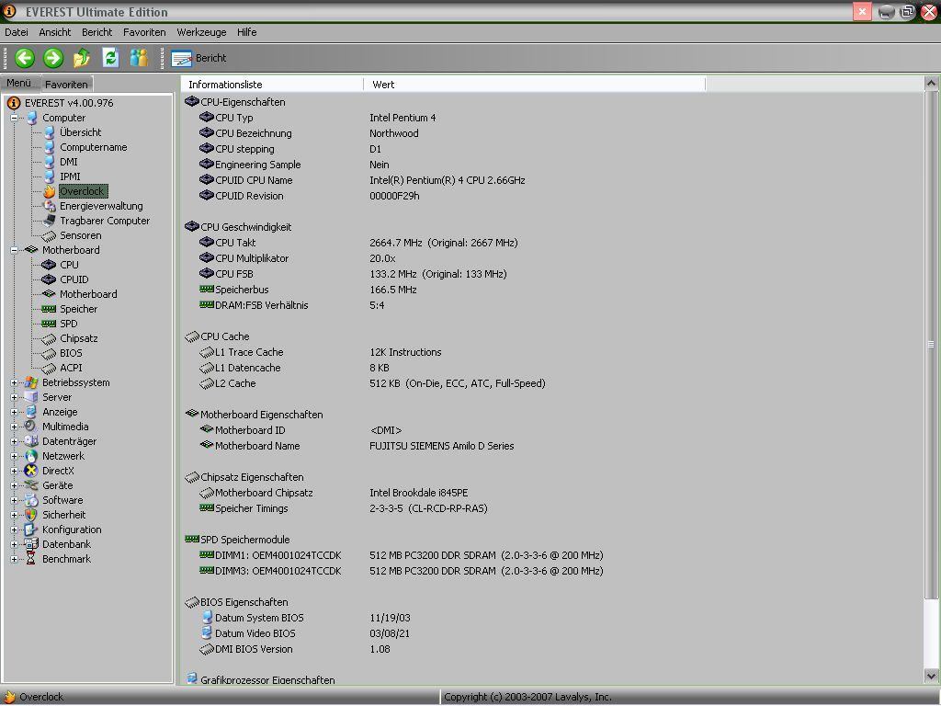The image size is (941, 706).
Task: Expand the Konfiguration node
Action: coord(14,529)
